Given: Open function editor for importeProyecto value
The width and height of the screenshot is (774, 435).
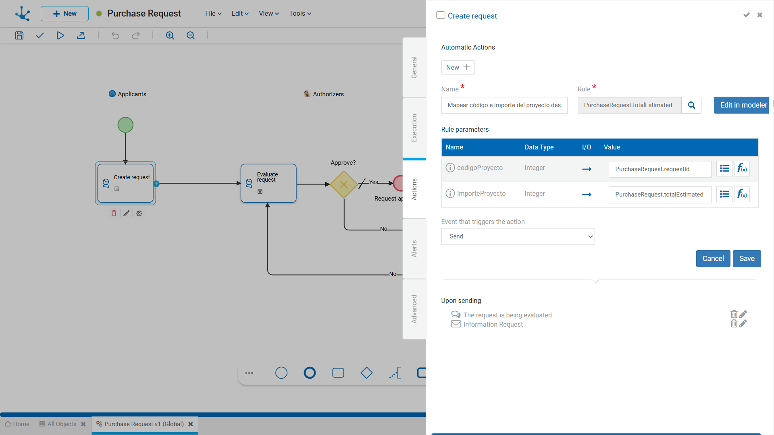Looking at the screenshot, I should click(742, 195).
